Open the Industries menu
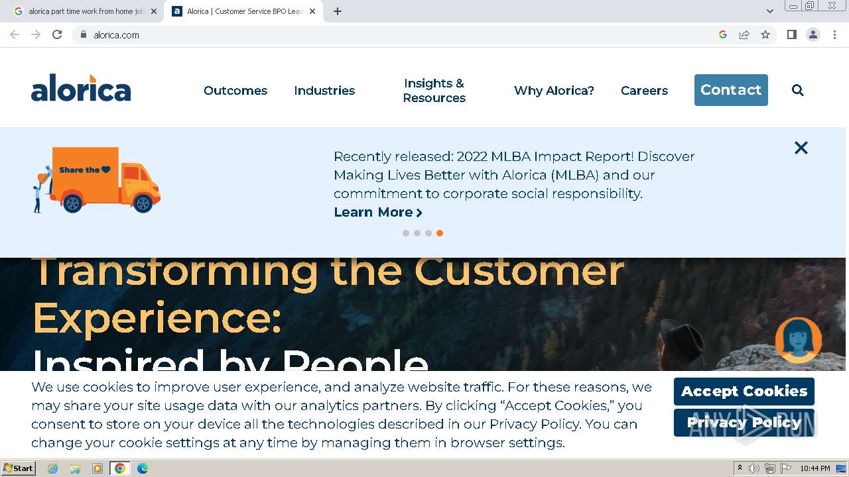The height and width of the screenshot is (477, 849). [324, 90]
